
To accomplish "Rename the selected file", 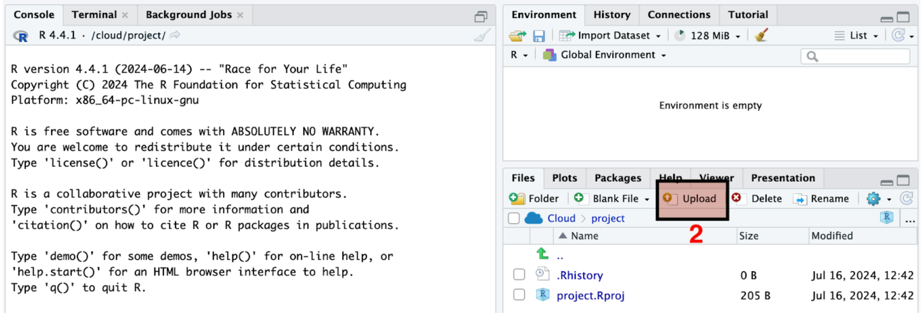I will (x=821, y=199).
